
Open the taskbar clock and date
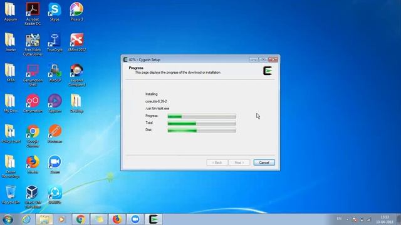[385, 219]
